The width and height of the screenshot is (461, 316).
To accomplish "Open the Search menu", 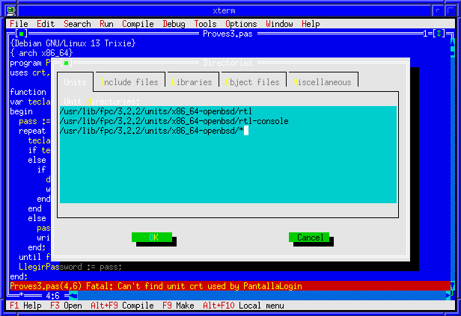I will 77,24.
